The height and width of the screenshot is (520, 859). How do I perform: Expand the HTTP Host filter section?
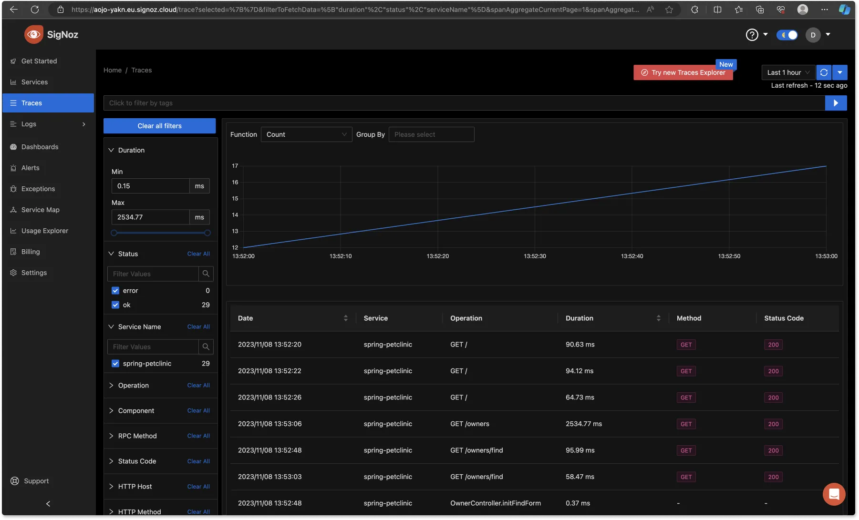point(111,486)
